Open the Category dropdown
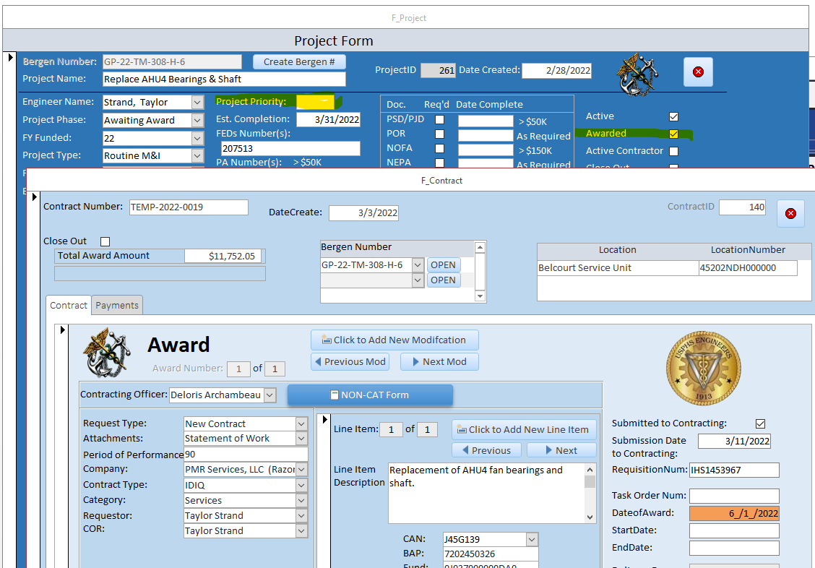 [x=301, y=500]
